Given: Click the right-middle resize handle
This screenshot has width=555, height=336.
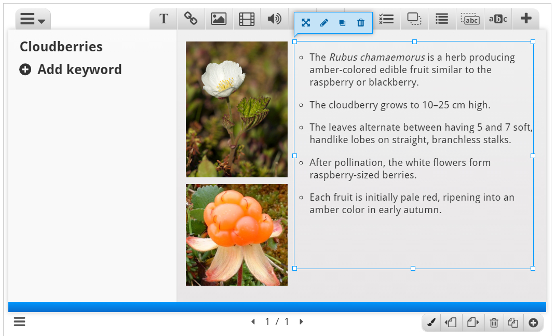Looking at the screenshot, I should point(533,156).
